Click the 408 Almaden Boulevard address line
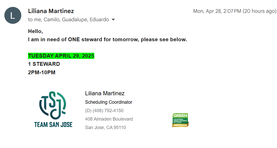The height and width of the screenshot is (148, 277). pos(109,119)
